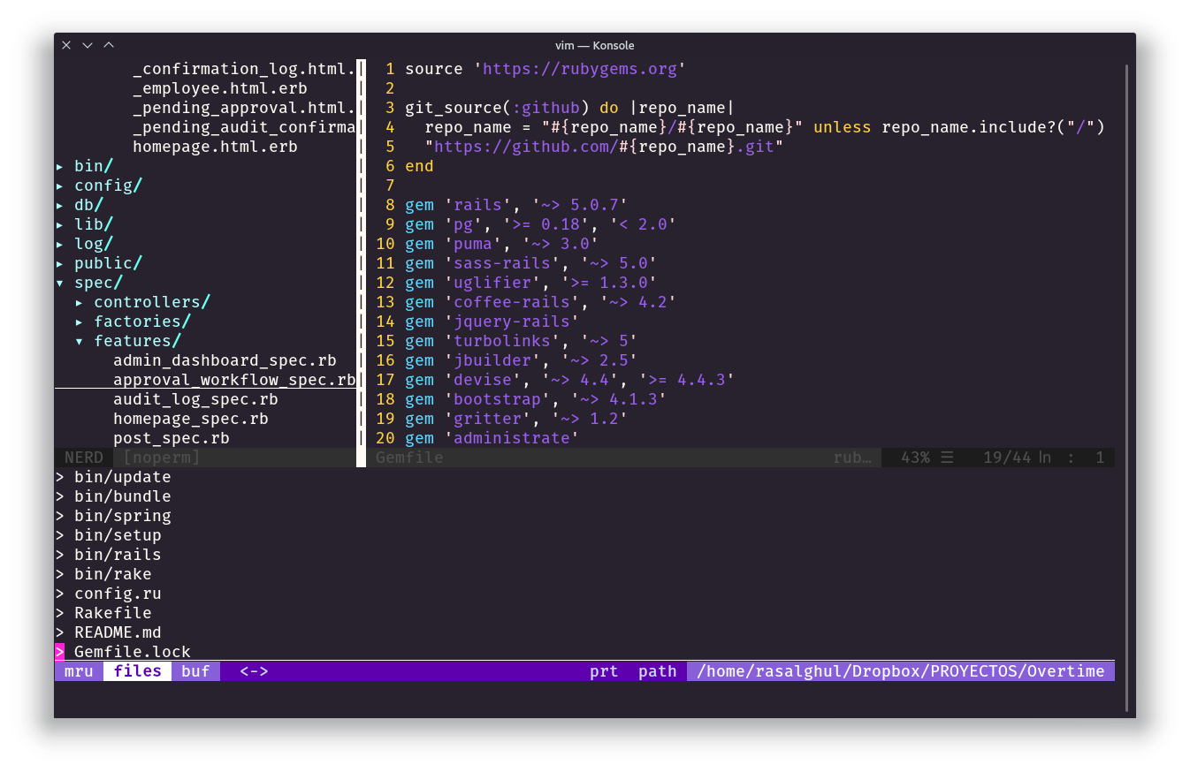Open _employee.html.erb file

coord(220,88)
